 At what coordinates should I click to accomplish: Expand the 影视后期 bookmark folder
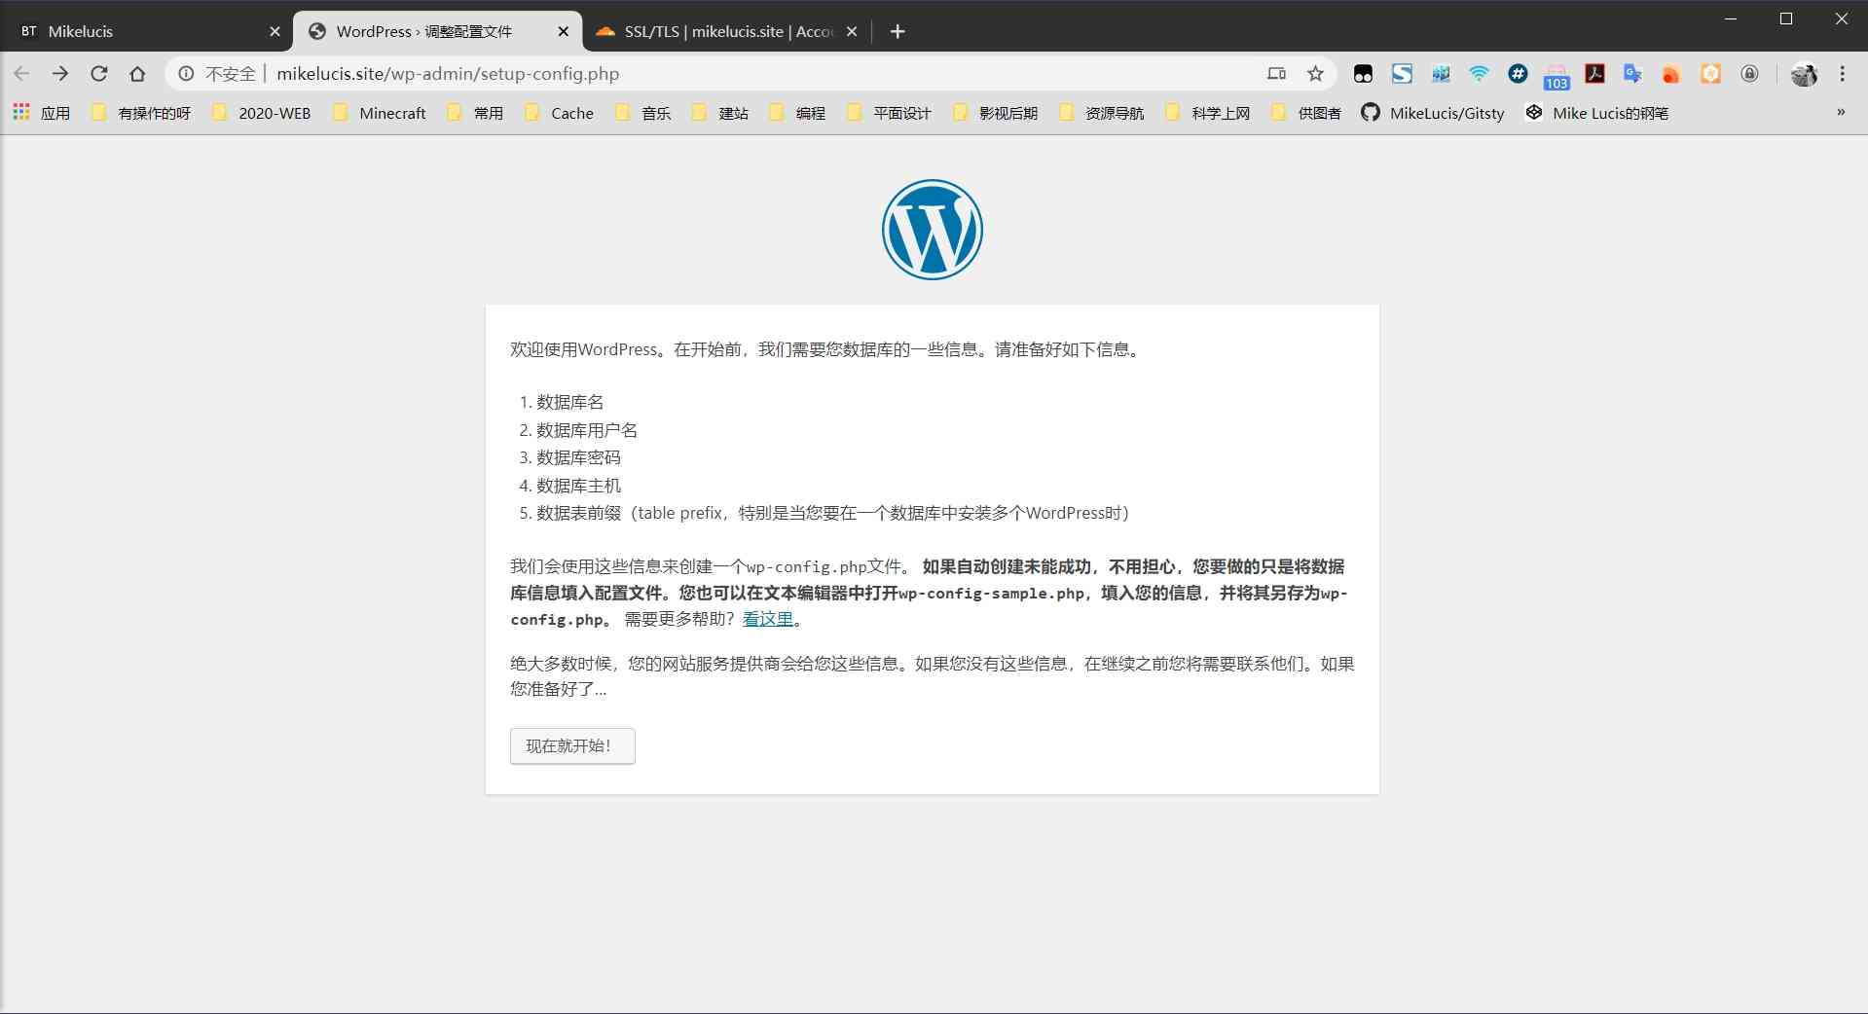pos(995,113)
